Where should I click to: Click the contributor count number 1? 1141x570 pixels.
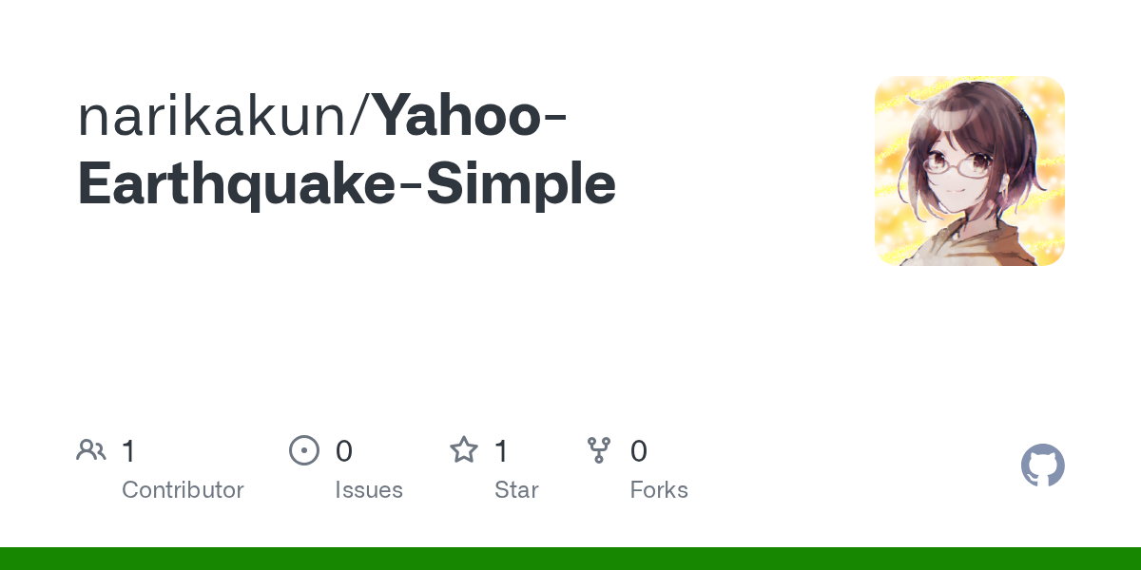coord(128,451)
